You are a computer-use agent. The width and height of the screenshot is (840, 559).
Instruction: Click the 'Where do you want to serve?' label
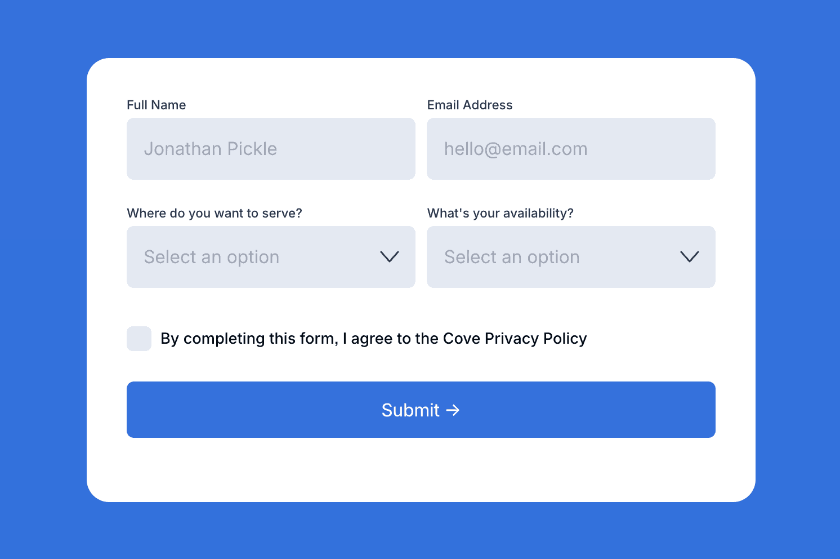click(215, 213)
